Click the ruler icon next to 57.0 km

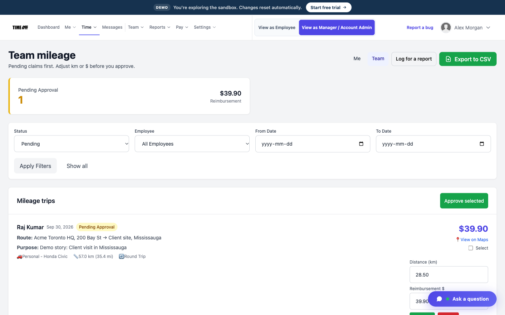click(x=76, y=257)
